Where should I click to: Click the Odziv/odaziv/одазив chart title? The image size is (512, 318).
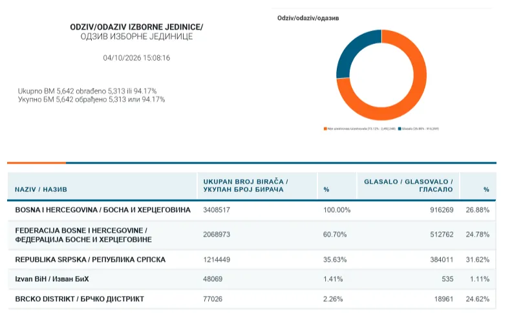click(x=308, y=18)
